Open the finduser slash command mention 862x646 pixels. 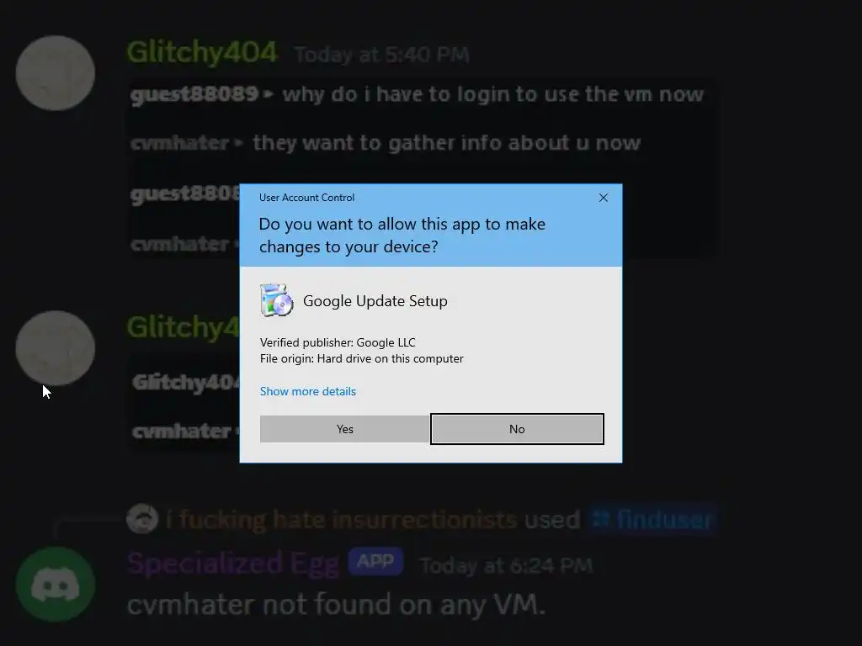[653, 519]
